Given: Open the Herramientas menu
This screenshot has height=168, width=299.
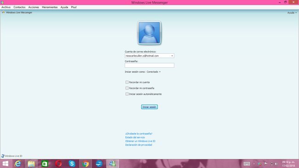Looking at the screenshot, I should coord(50,7).
